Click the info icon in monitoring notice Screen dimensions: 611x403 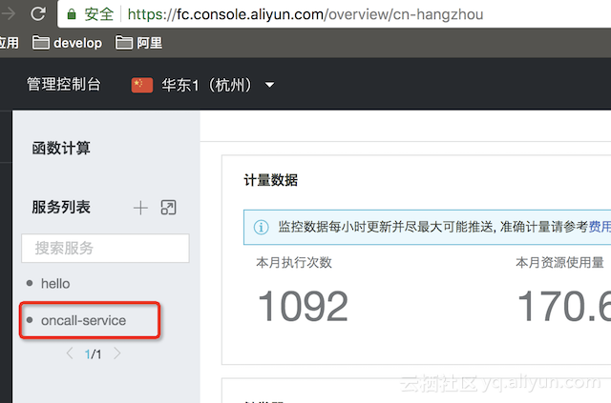point(261,227)
